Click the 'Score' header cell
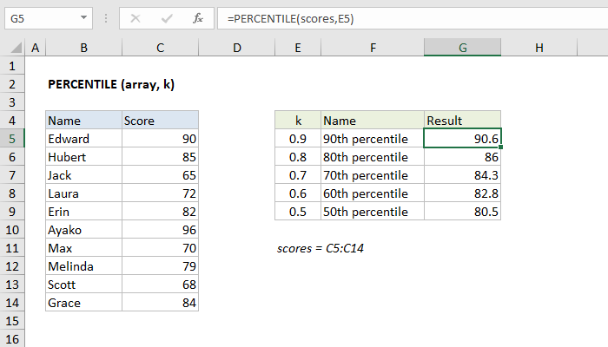 [x=160, y=121]
